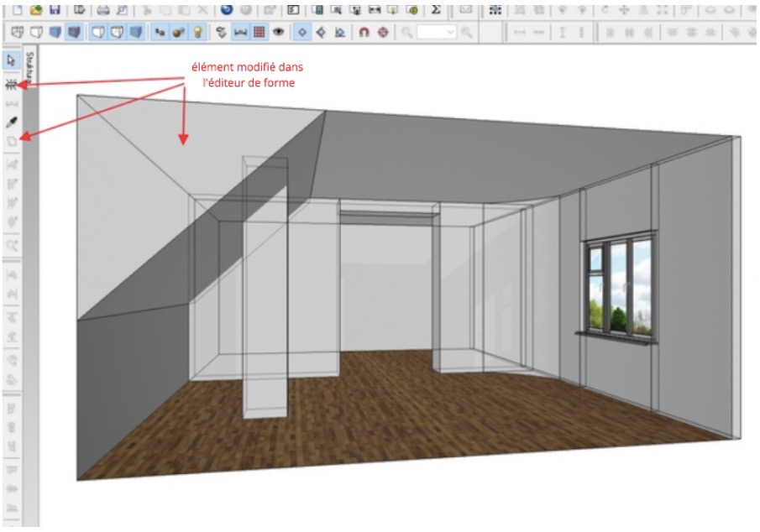
Task: Click the light bulb lighting icon
Action: [x=197, y=32]
